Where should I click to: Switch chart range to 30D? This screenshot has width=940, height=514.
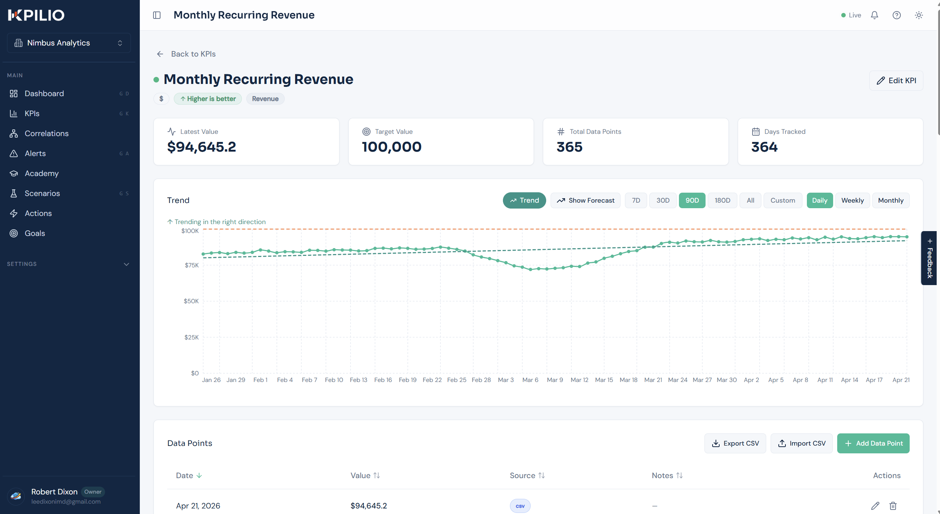pos(663,200)
